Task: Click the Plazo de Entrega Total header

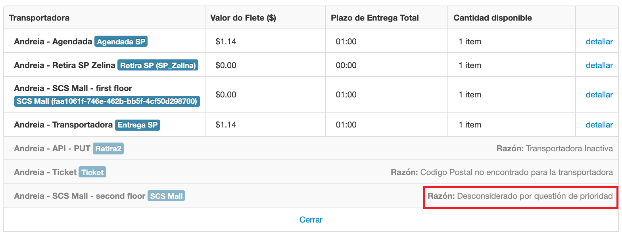Action: [375, 18]
